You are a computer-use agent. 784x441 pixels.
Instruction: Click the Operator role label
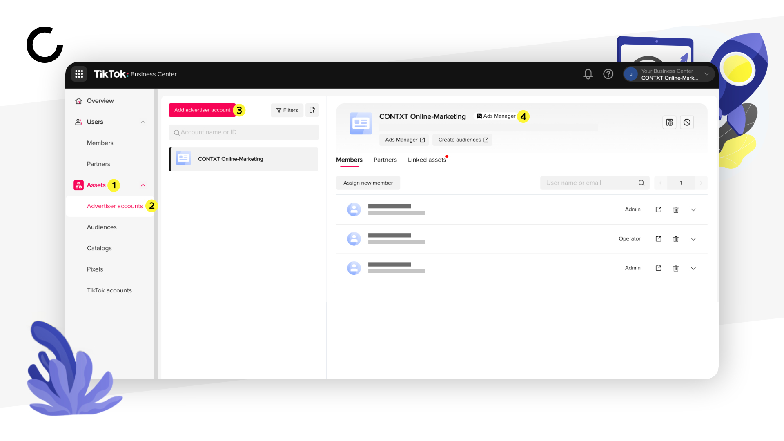630,239
